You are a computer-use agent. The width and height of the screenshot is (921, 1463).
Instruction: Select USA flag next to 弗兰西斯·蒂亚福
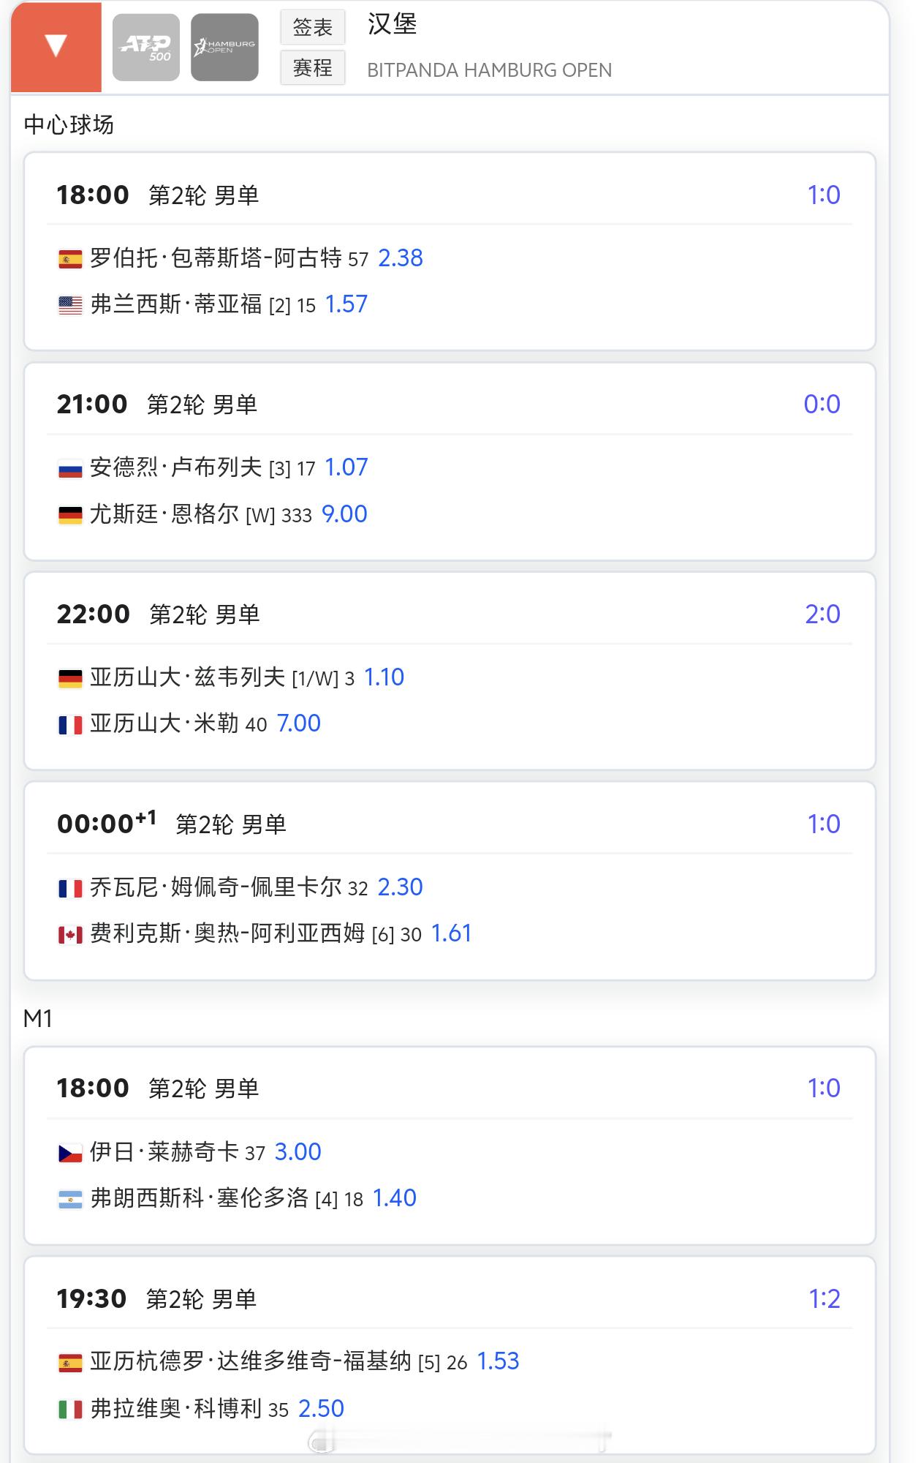click(70, 305)
